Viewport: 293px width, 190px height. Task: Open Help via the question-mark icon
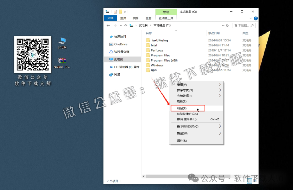tap(256, 18)
